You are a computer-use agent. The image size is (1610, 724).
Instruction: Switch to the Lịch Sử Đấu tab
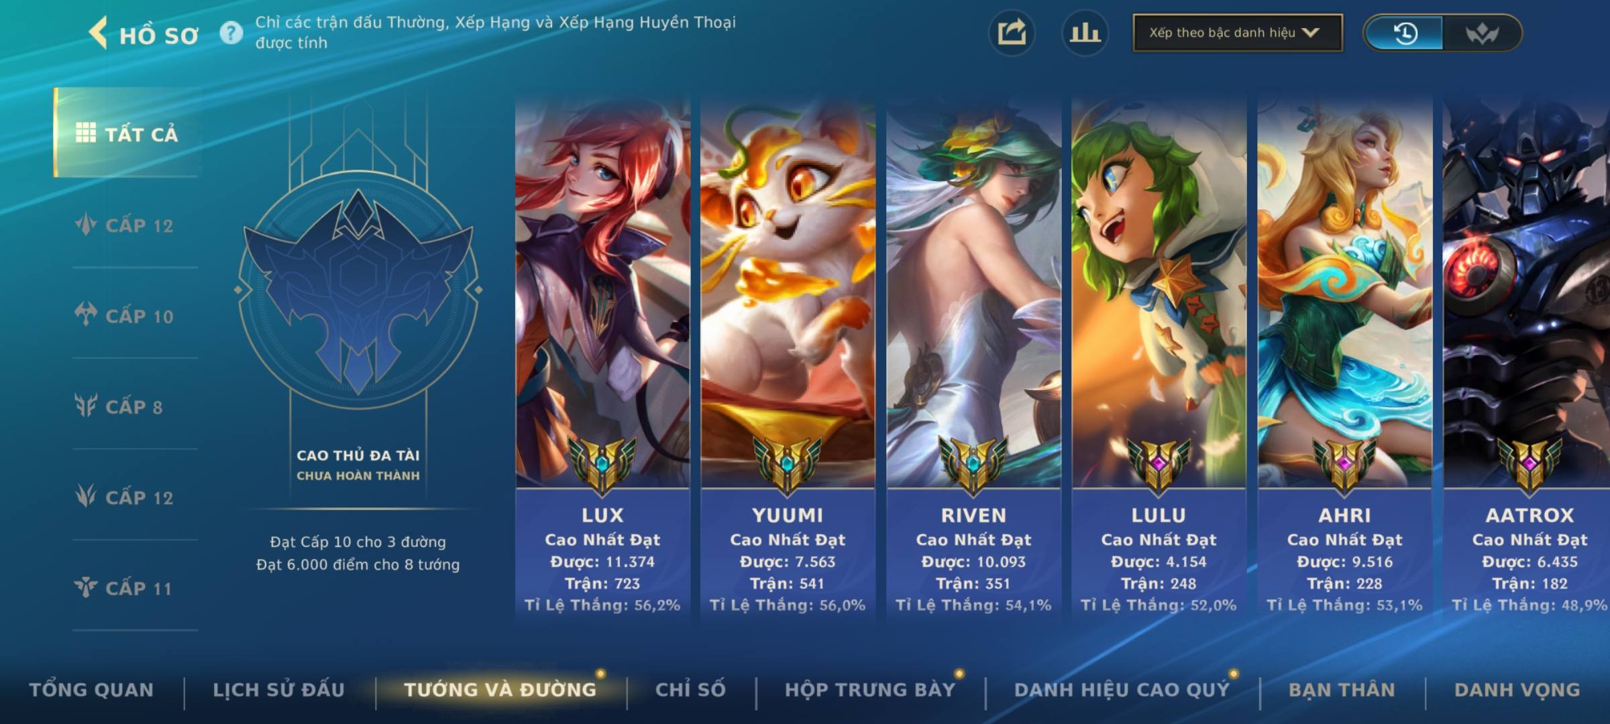pos(278,689)
